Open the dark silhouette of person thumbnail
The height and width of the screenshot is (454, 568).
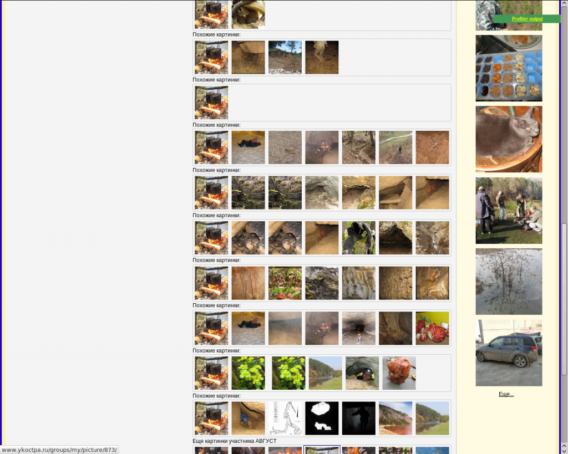(358, 419)
